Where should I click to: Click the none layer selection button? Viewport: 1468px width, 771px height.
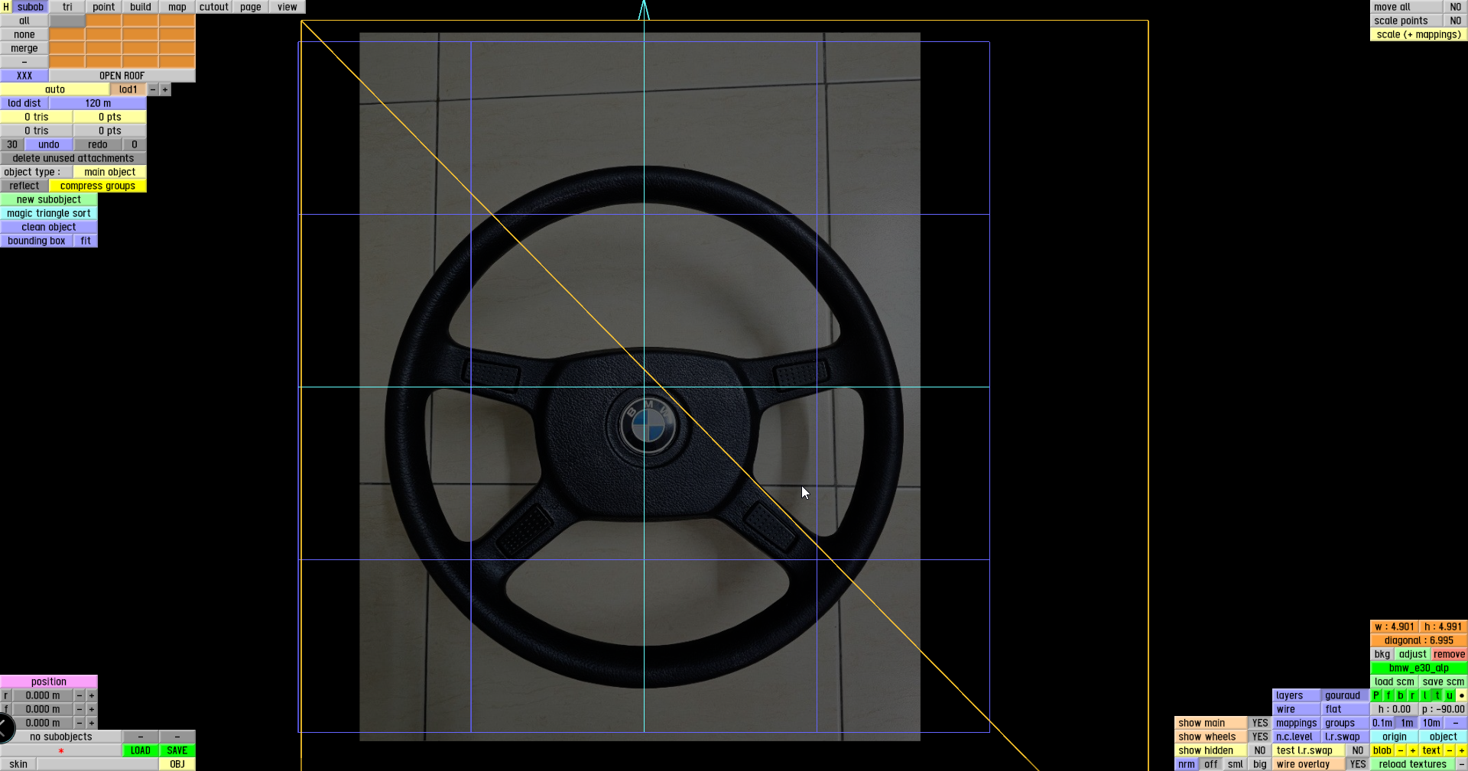click(24, 34)
